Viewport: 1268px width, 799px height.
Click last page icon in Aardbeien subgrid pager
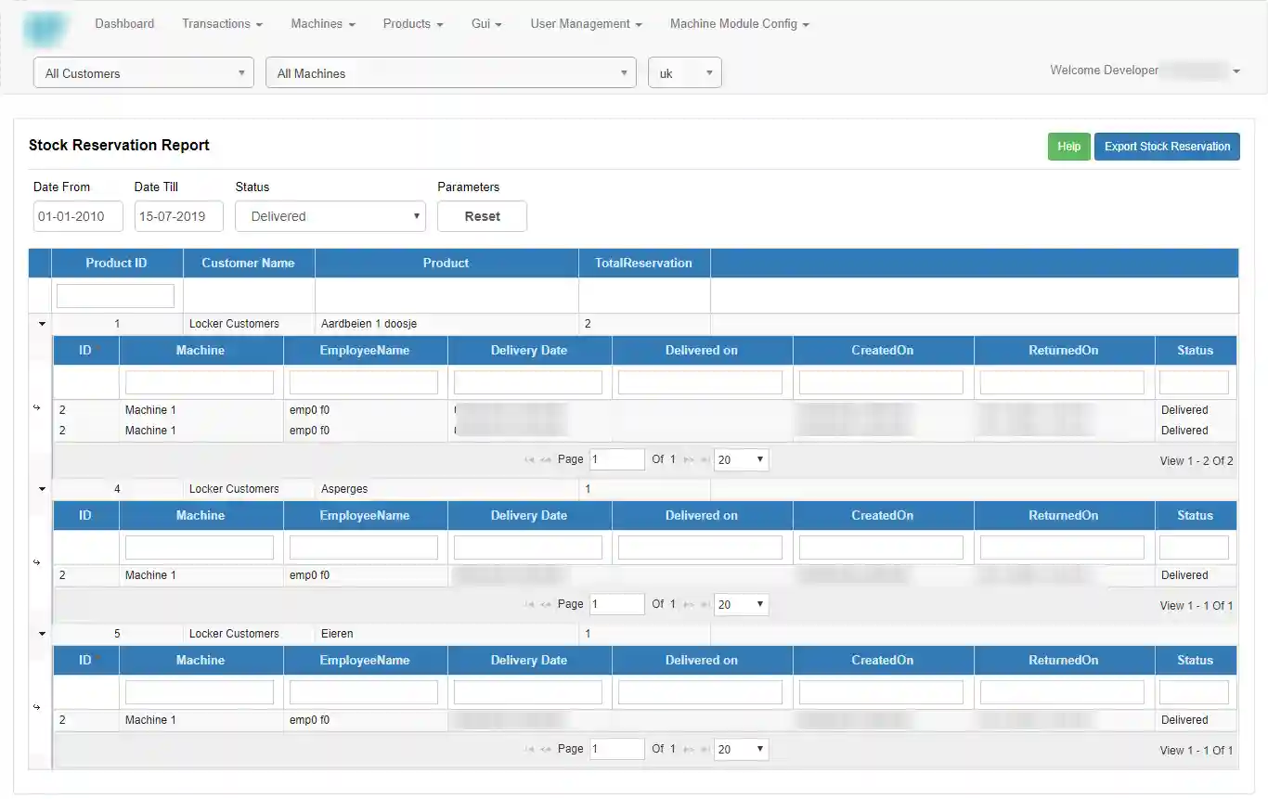(705, 460)
